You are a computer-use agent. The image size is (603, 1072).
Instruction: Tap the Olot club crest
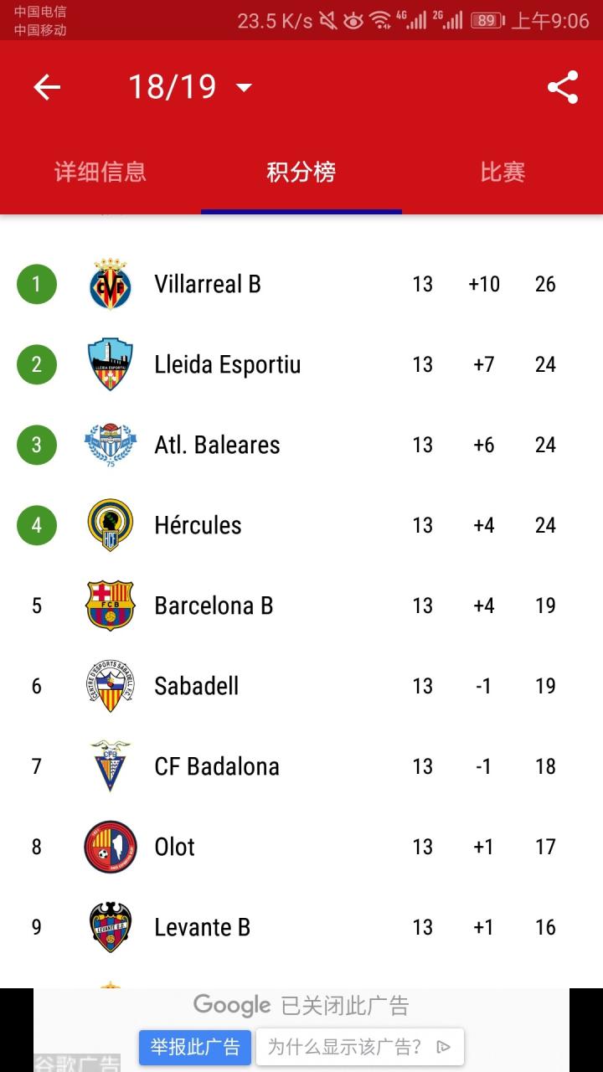[x=111, y=847]
